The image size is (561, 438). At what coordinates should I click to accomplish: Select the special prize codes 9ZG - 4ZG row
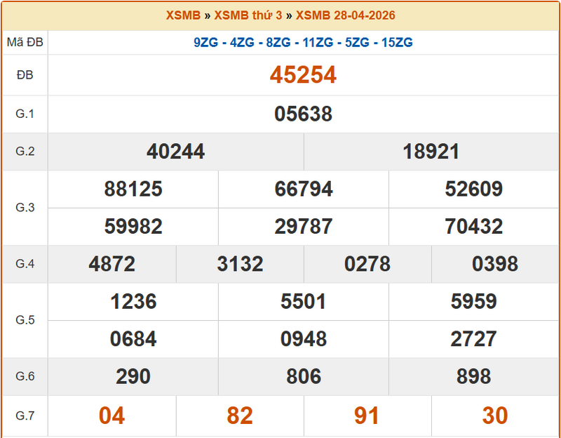(303, 43)
